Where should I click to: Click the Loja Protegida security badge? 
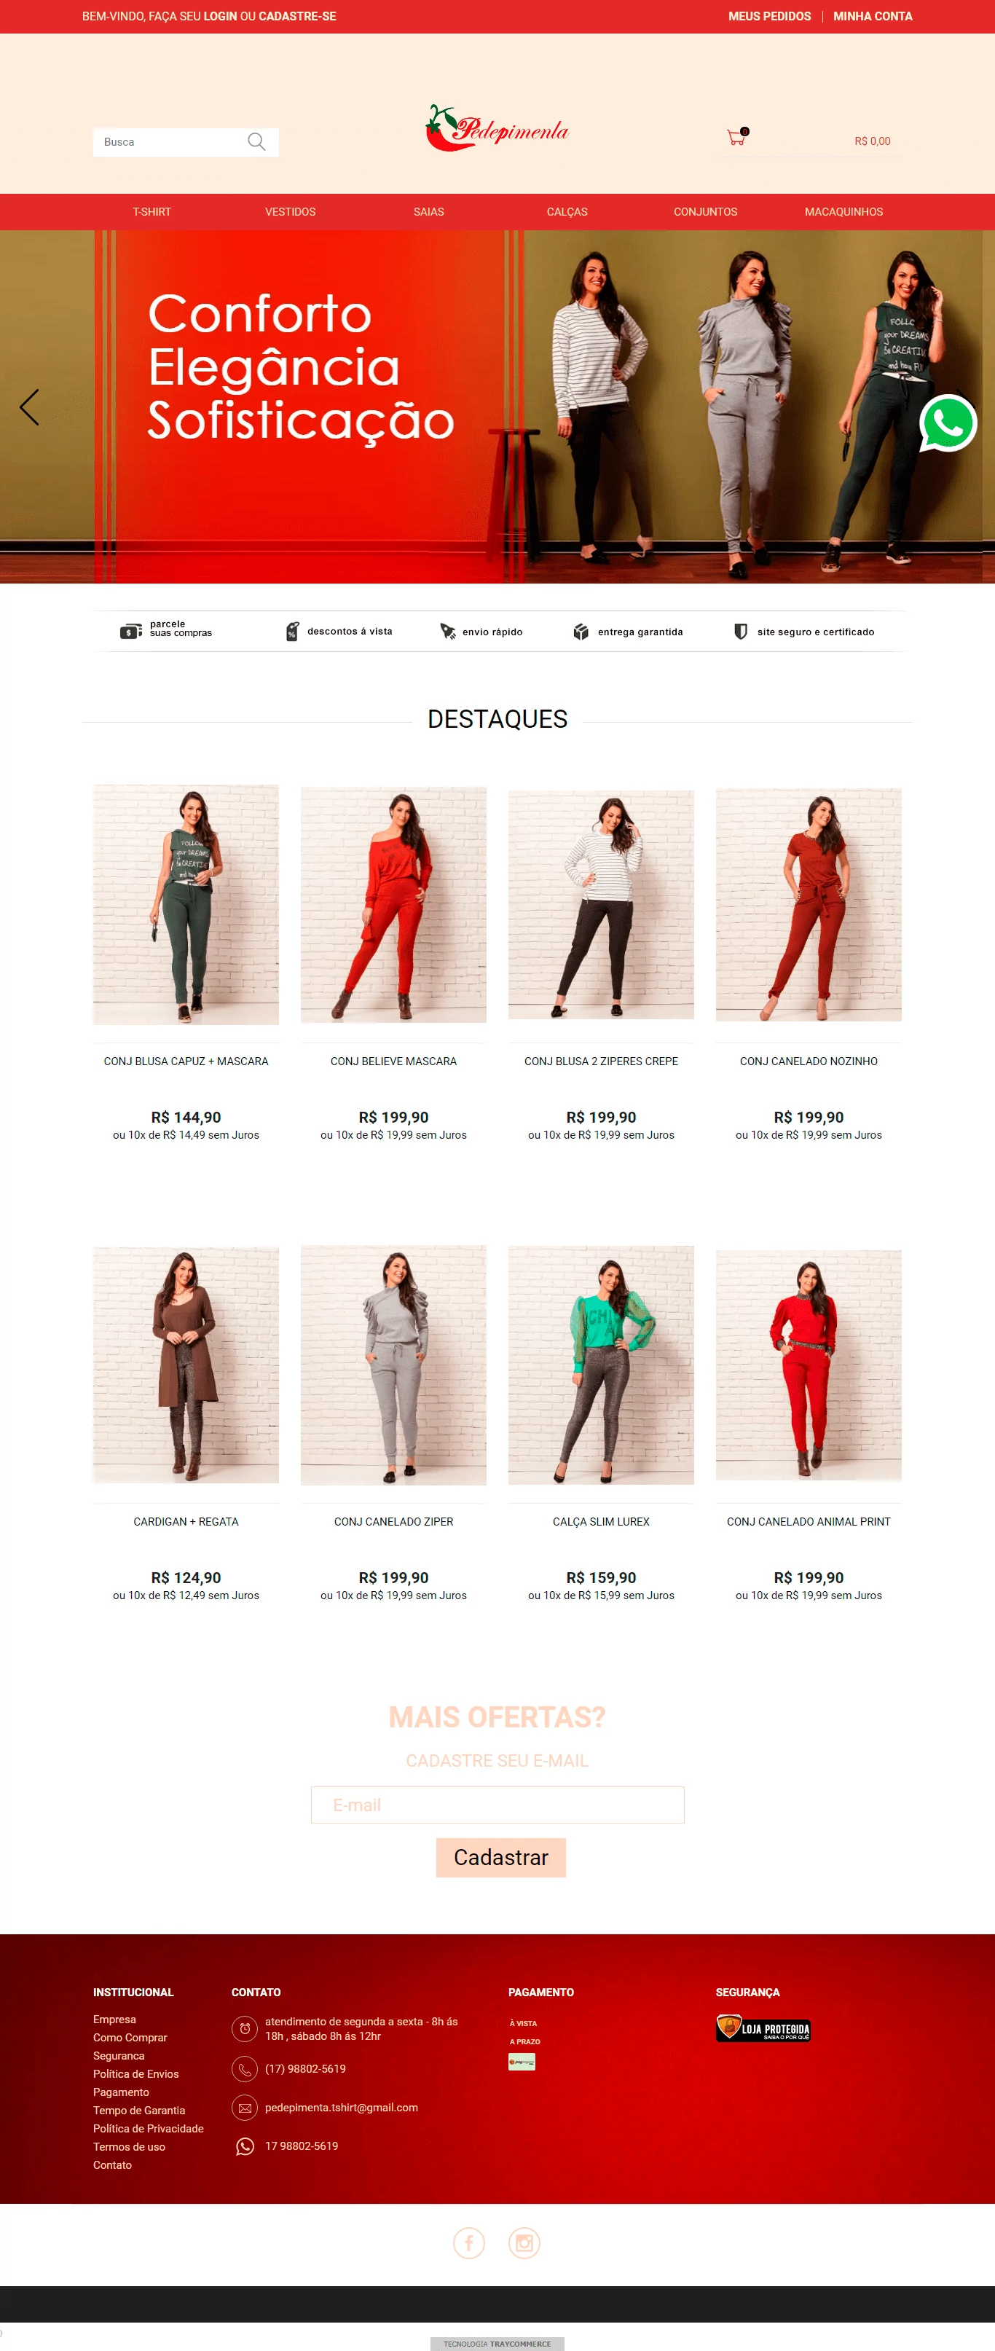(x=763, y=2028)
